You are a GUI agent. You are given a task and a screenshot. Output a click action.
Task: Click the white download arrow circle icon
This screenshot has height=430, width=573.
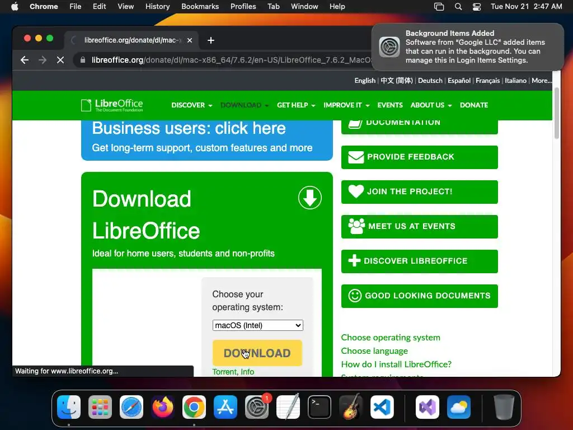coord(310,198)
